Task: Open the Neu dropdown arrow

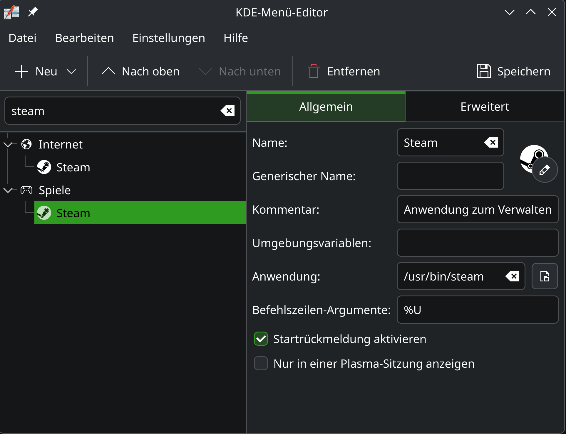Action: pyautogui.click(x=71, y=71)
